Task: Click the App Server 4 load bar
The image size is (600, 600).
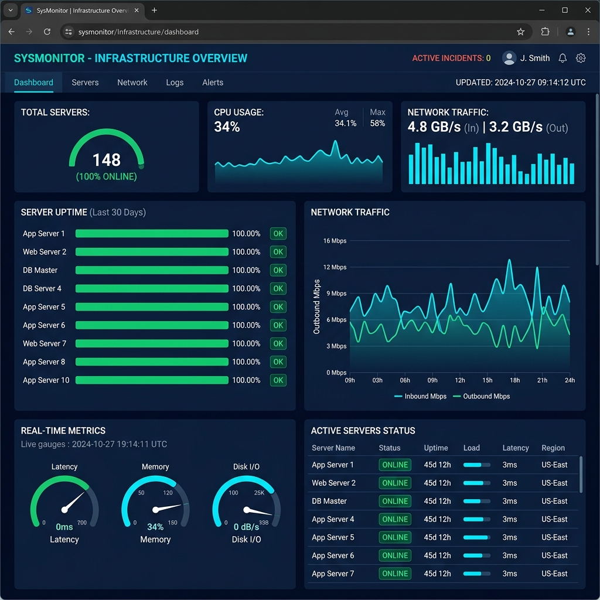Action: 476,519
